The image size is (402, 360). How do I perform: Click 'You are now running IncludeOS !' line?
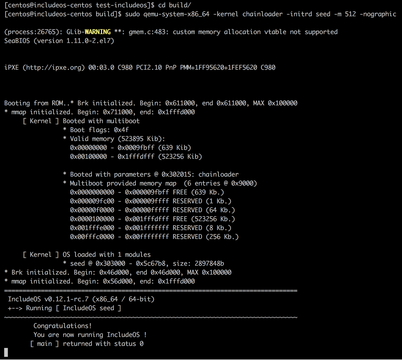coord(90,335)
